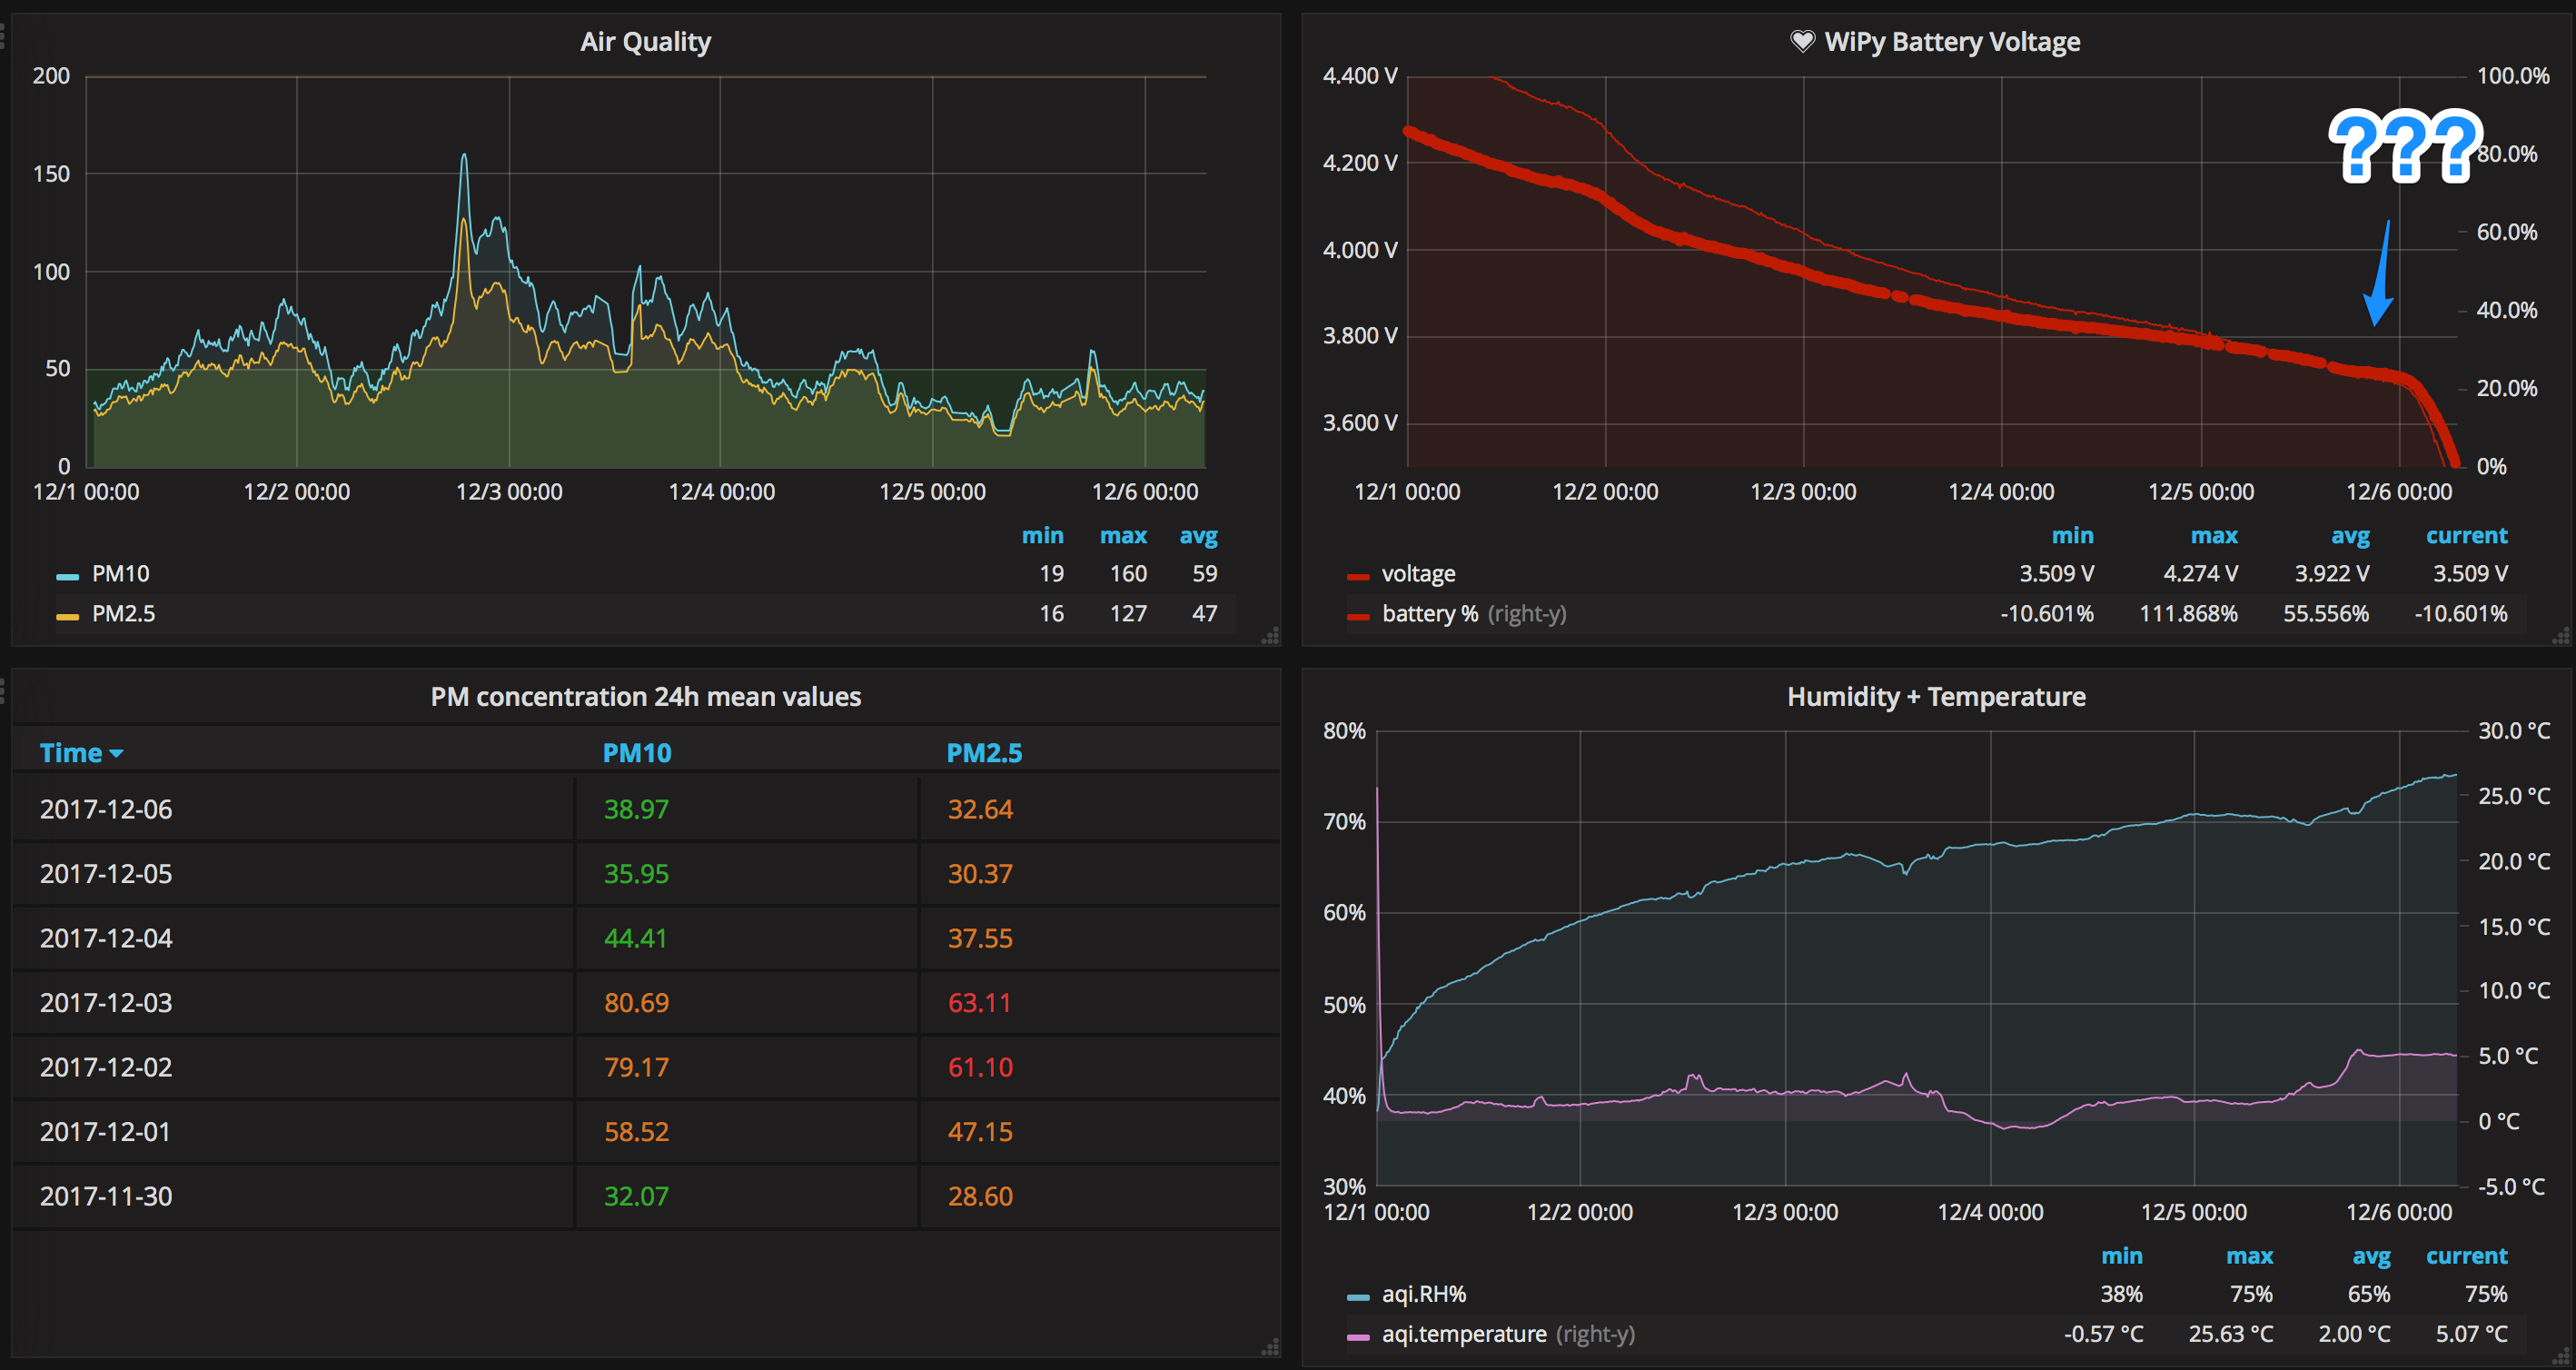Open color picker for aqi.temperature pink swatch
The image size is (2576, 1370).
(1358, 1337)
